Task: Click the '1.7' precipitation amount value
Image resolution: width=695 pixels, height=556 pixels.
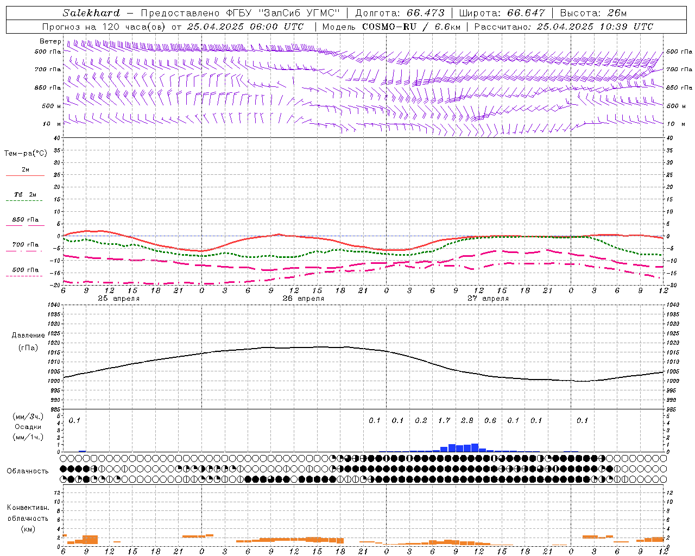Action: [x=444, y=420]
